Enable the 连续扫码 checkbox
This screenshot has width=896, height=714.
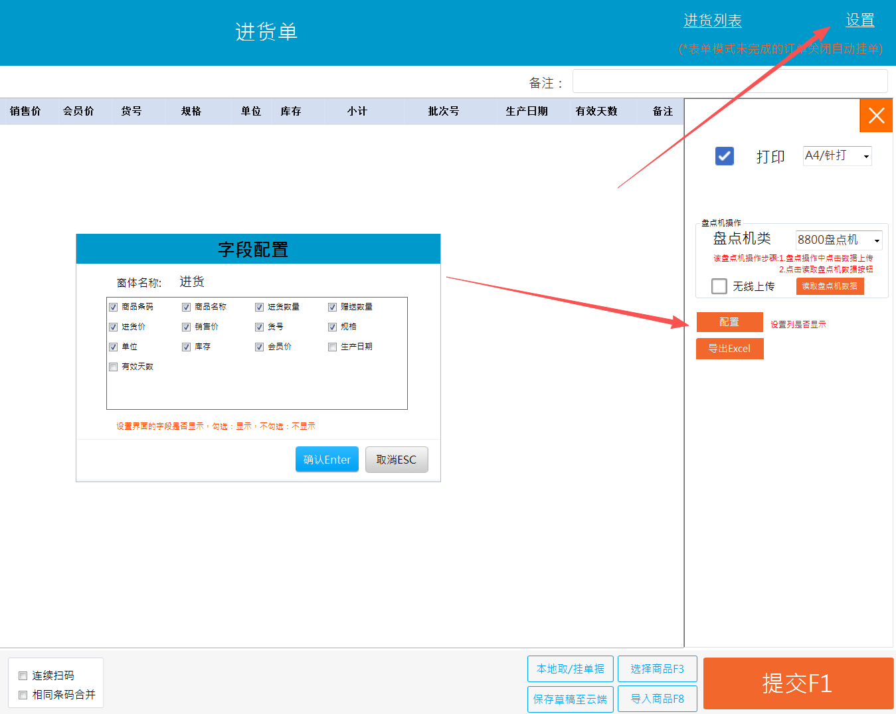tap(23, 675)
